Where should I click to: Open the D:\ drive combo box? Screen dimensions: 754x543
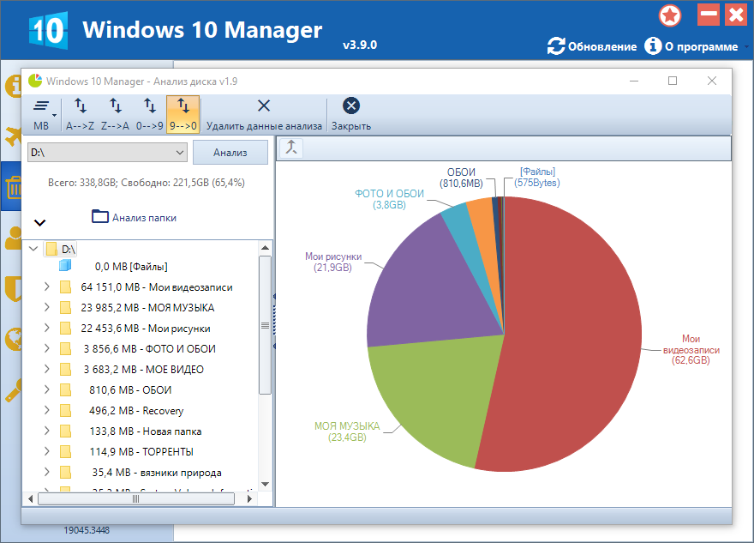107,153
